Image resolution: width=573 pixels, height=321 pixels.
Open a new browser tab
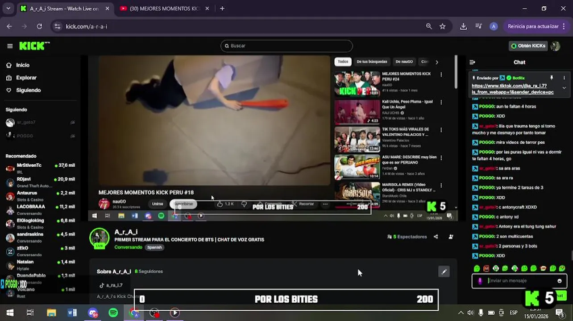tap(222, 8)
